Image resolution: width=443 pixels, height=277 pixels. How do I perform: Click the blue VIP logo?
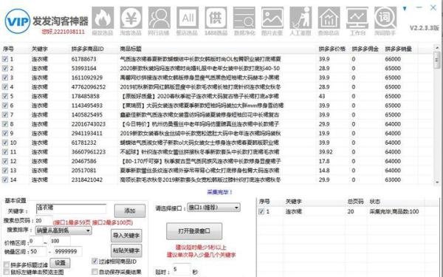click(x=17, y=21)
